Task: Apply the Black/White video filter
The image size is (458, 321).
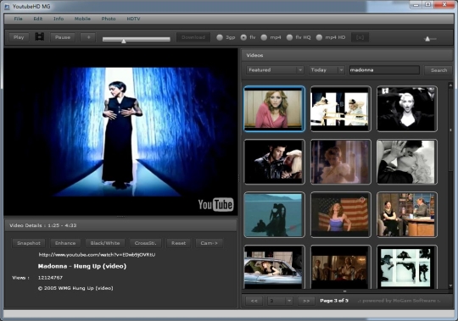Action: [x=105, y=243]
